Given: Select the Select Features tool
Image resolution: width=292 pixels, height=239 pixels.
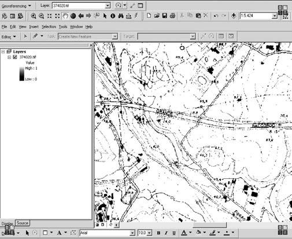Looking at the screenshot, I should coord(97,16).
